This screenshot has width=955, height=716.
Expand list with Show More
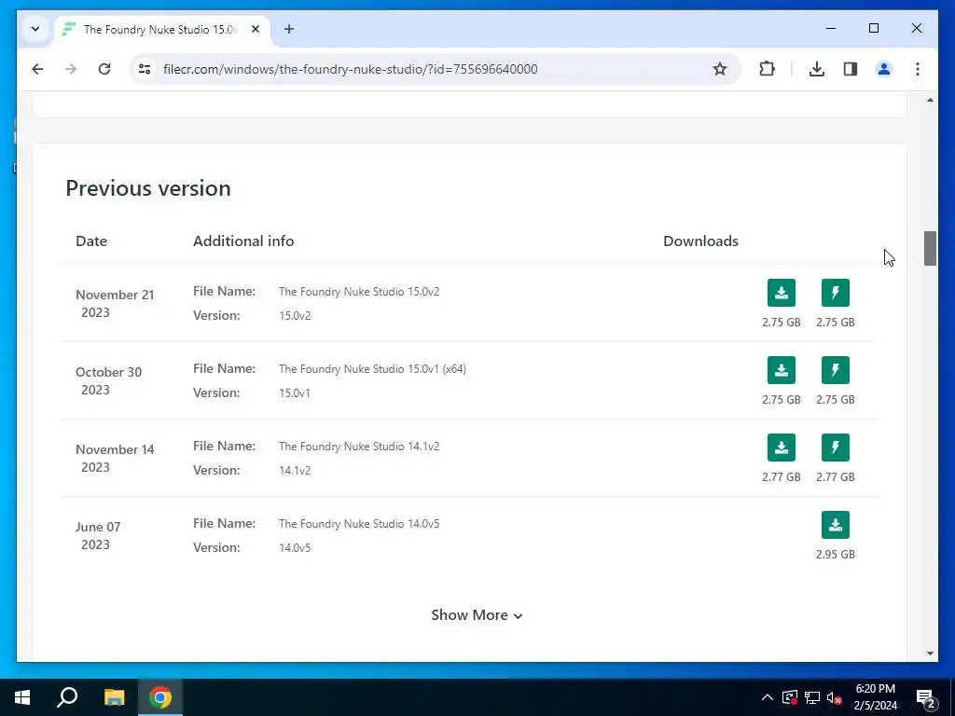point(477,615)
